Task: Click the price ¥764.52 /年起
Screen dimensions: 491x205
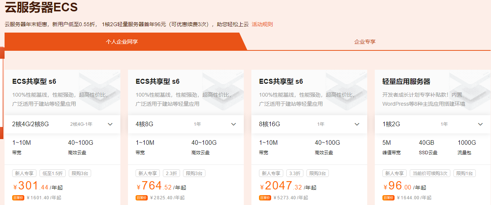Action: point(161,186)
